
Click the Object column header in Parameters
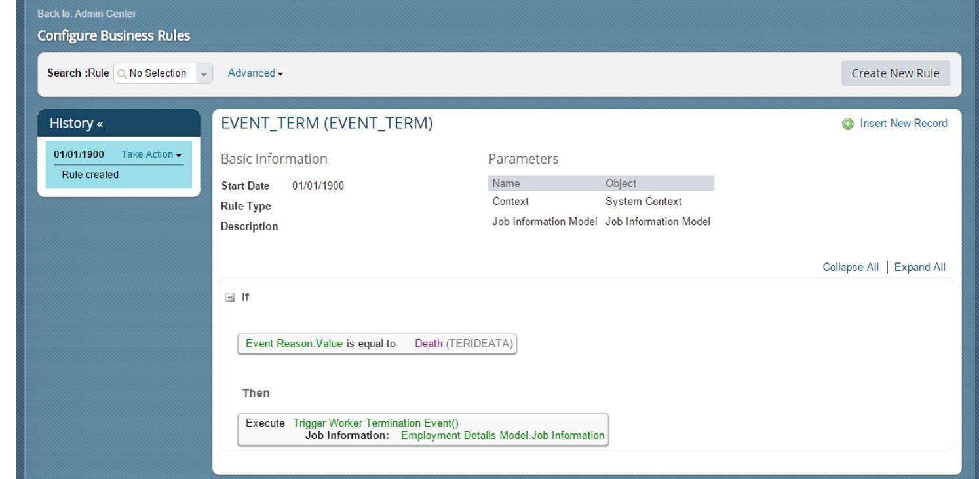pyautogui.click(x=621, y=184)
